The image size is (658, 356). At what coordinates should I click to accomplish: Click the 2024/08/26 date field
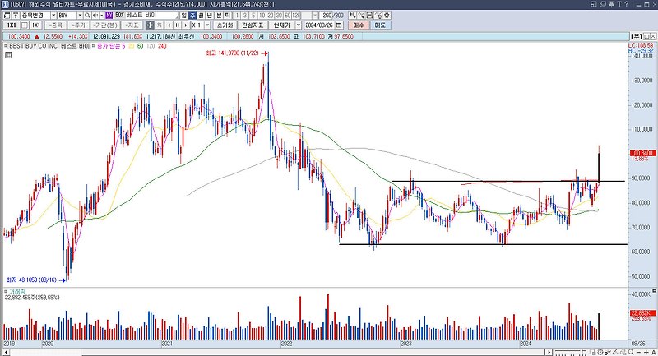pyautogui.click(x=319, y=25)
